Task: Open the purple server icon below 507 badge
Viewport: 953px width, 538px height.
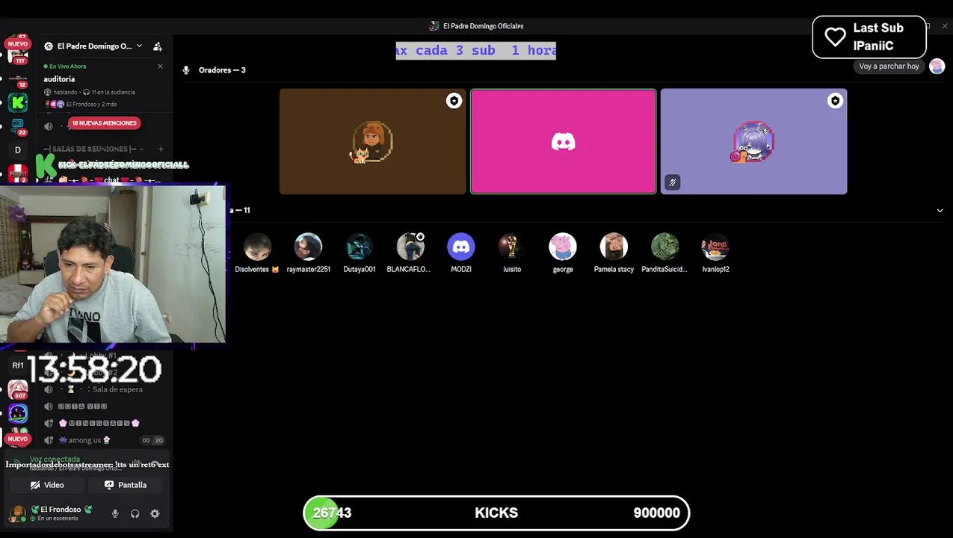Action: (x=18, y=413)
